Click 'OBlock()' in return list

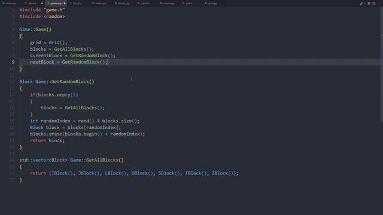point(142,173)
